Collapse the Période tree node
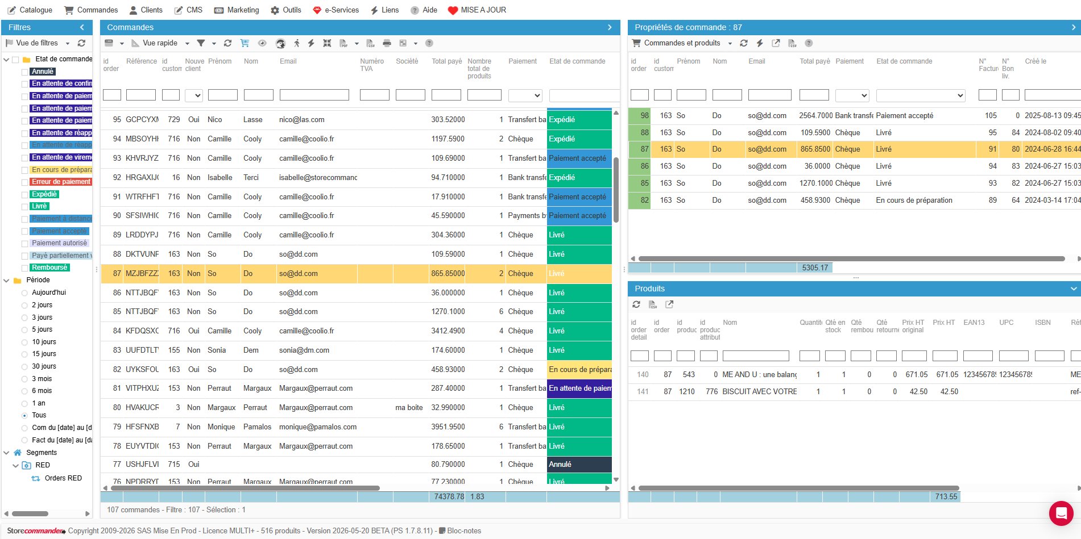This screenshot has width=1081, height=539. (x=6, y=280)
